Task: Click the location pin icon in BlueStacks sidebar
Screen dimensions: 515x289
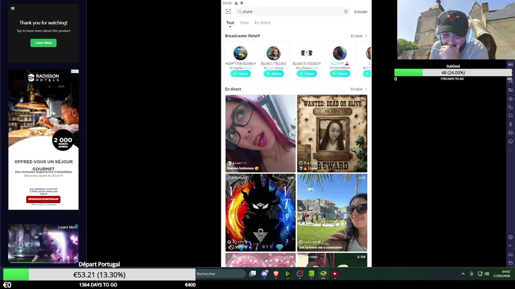Action: pos(511,124)
